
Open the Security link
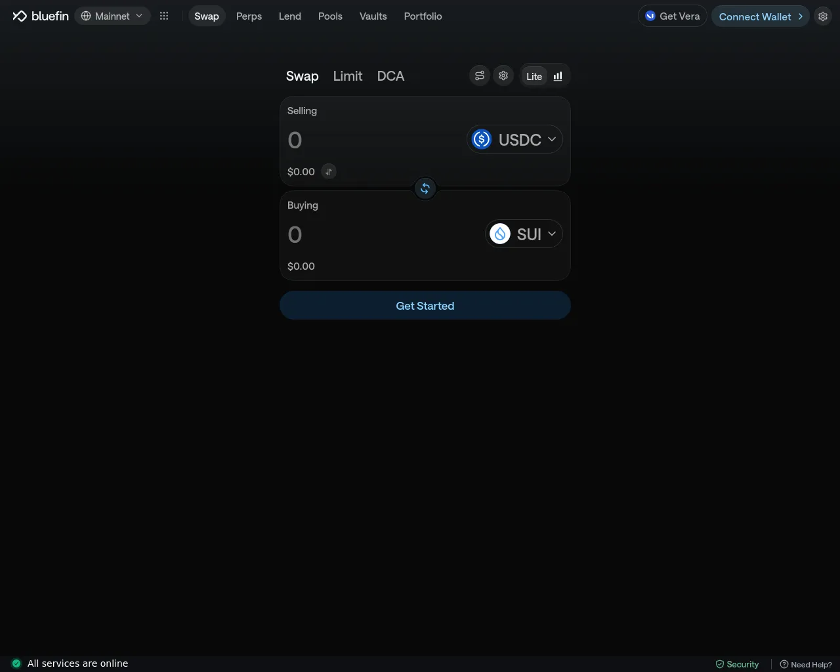point(737,664)
